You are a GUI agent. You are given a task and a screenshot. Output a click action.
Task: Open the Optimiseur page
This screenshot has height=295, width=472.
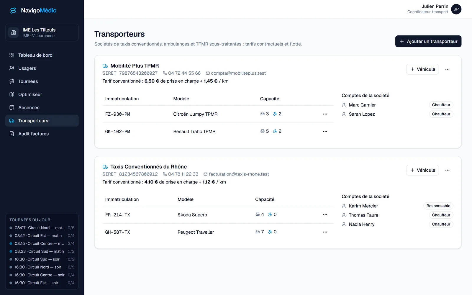click(x=42, y=94)
